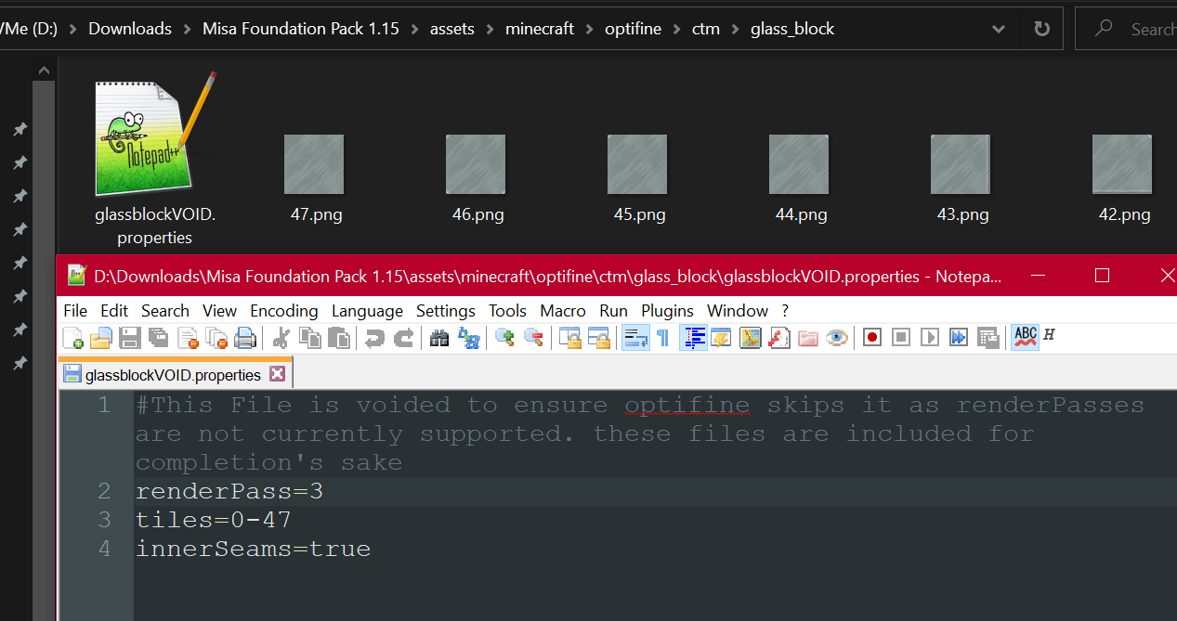Toggle the indent guide display
Viewport: 1177px width, 621px height.
(693, 337)
